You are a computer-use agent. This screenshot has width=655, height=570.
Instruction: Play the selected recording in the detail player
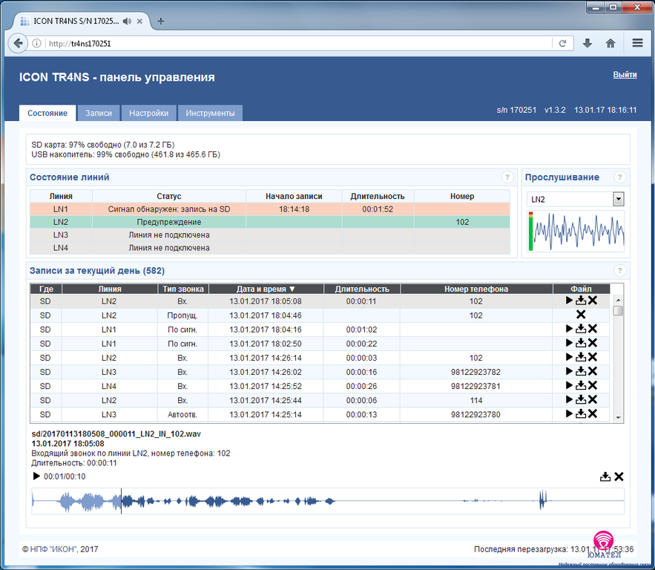pos(36,476)
